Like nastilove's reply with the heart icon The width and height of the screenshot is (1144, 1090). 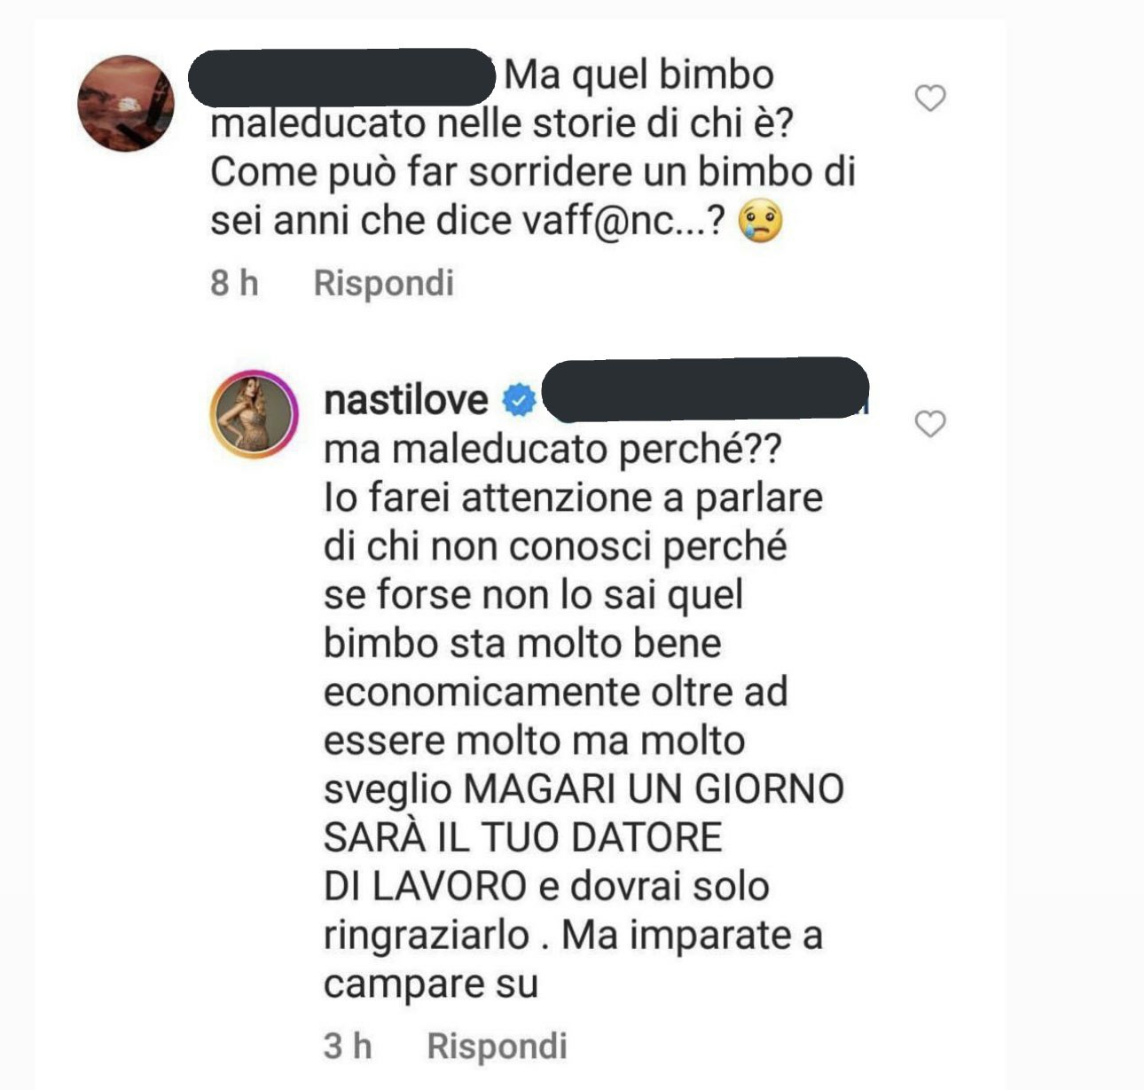pyautogui.click(x=929, y=424)
